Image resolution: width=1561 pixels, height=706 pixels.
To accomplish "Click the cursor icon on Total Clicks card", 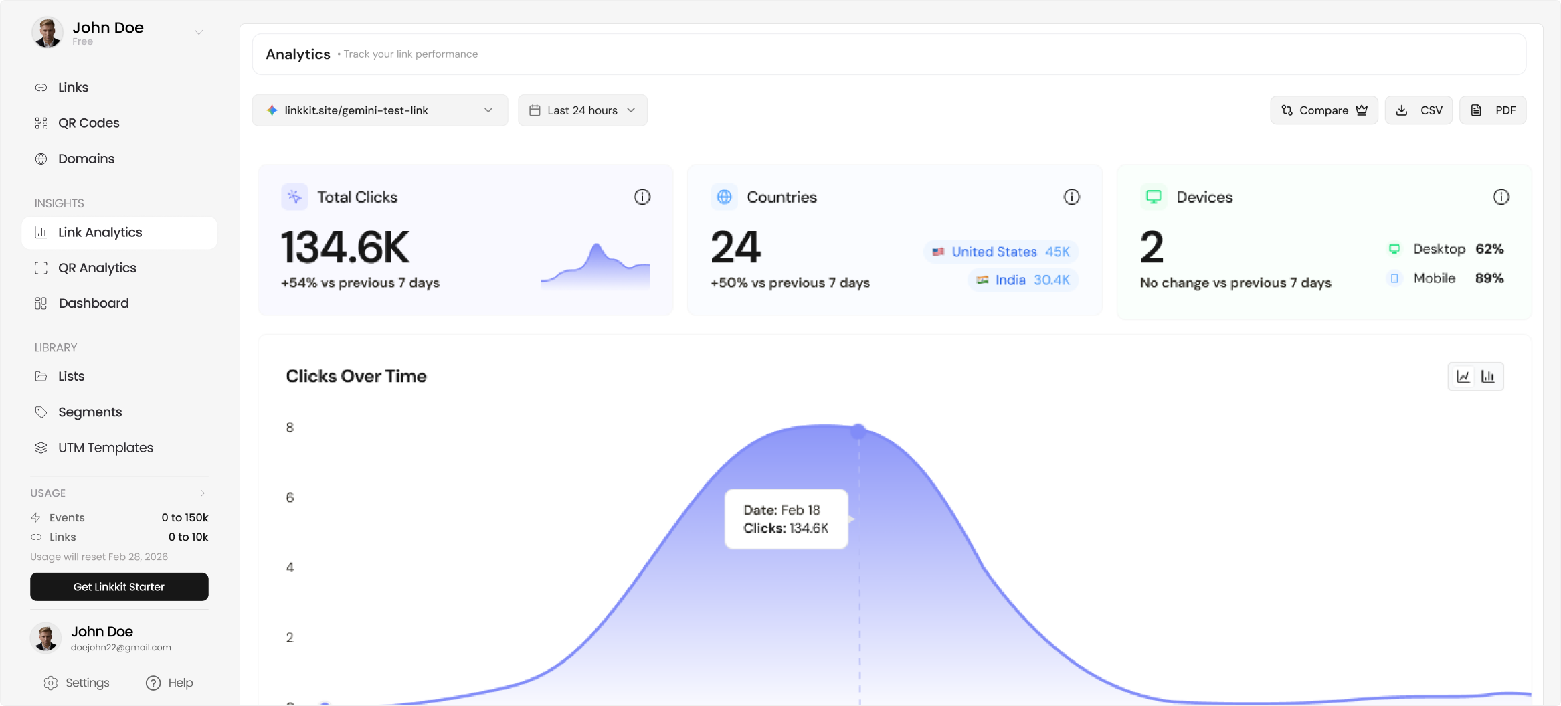I will coord(294,197).
